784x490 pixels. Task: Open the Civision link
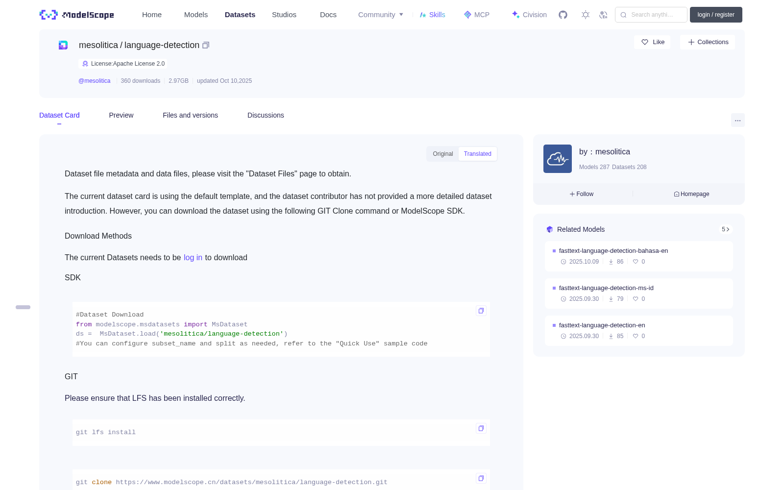[x=529, y=15]
